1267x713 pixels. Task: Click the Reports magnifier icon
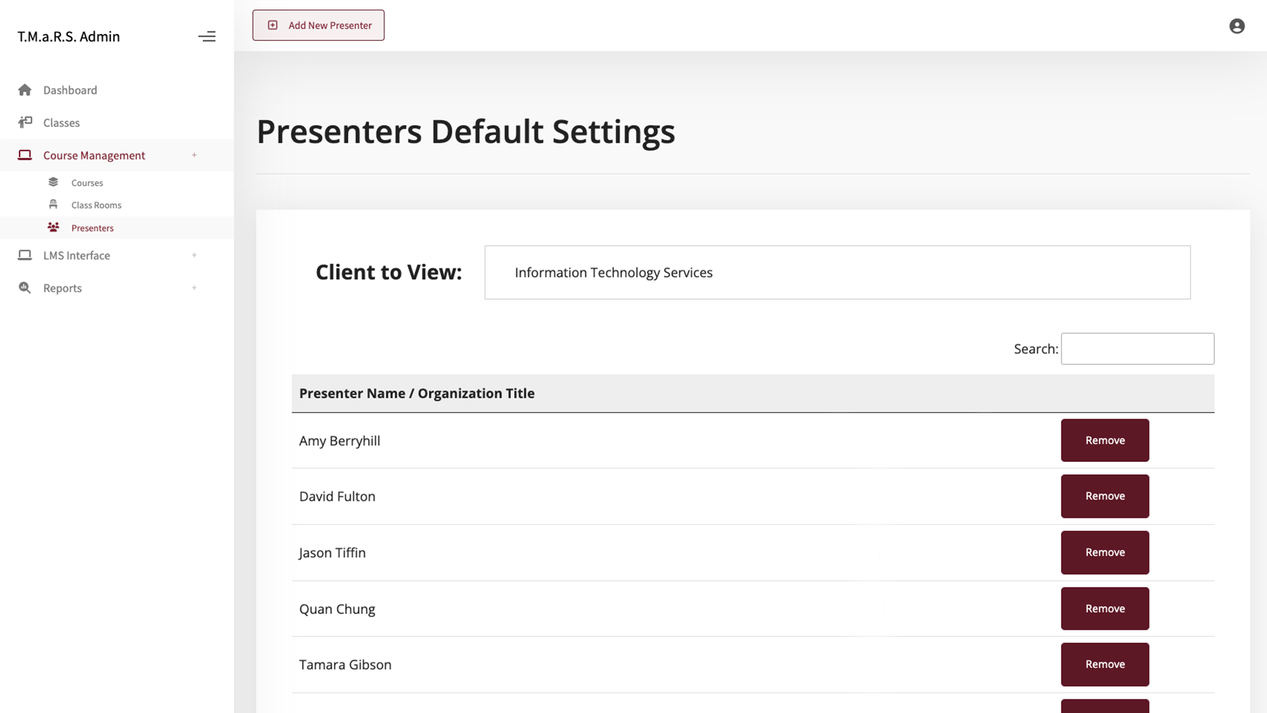(25, 288)
